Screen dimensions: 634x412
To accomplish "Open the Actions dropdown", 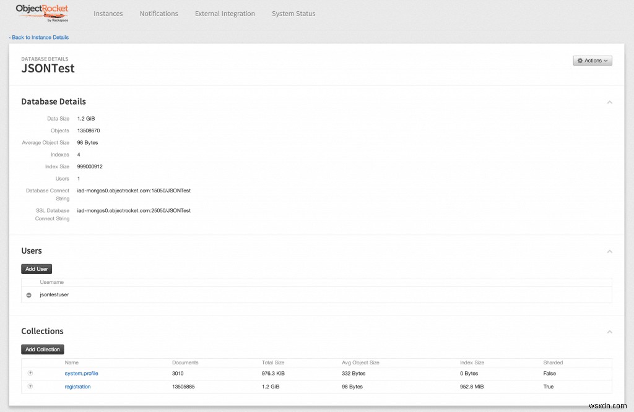I will click(x=593, y=61).
